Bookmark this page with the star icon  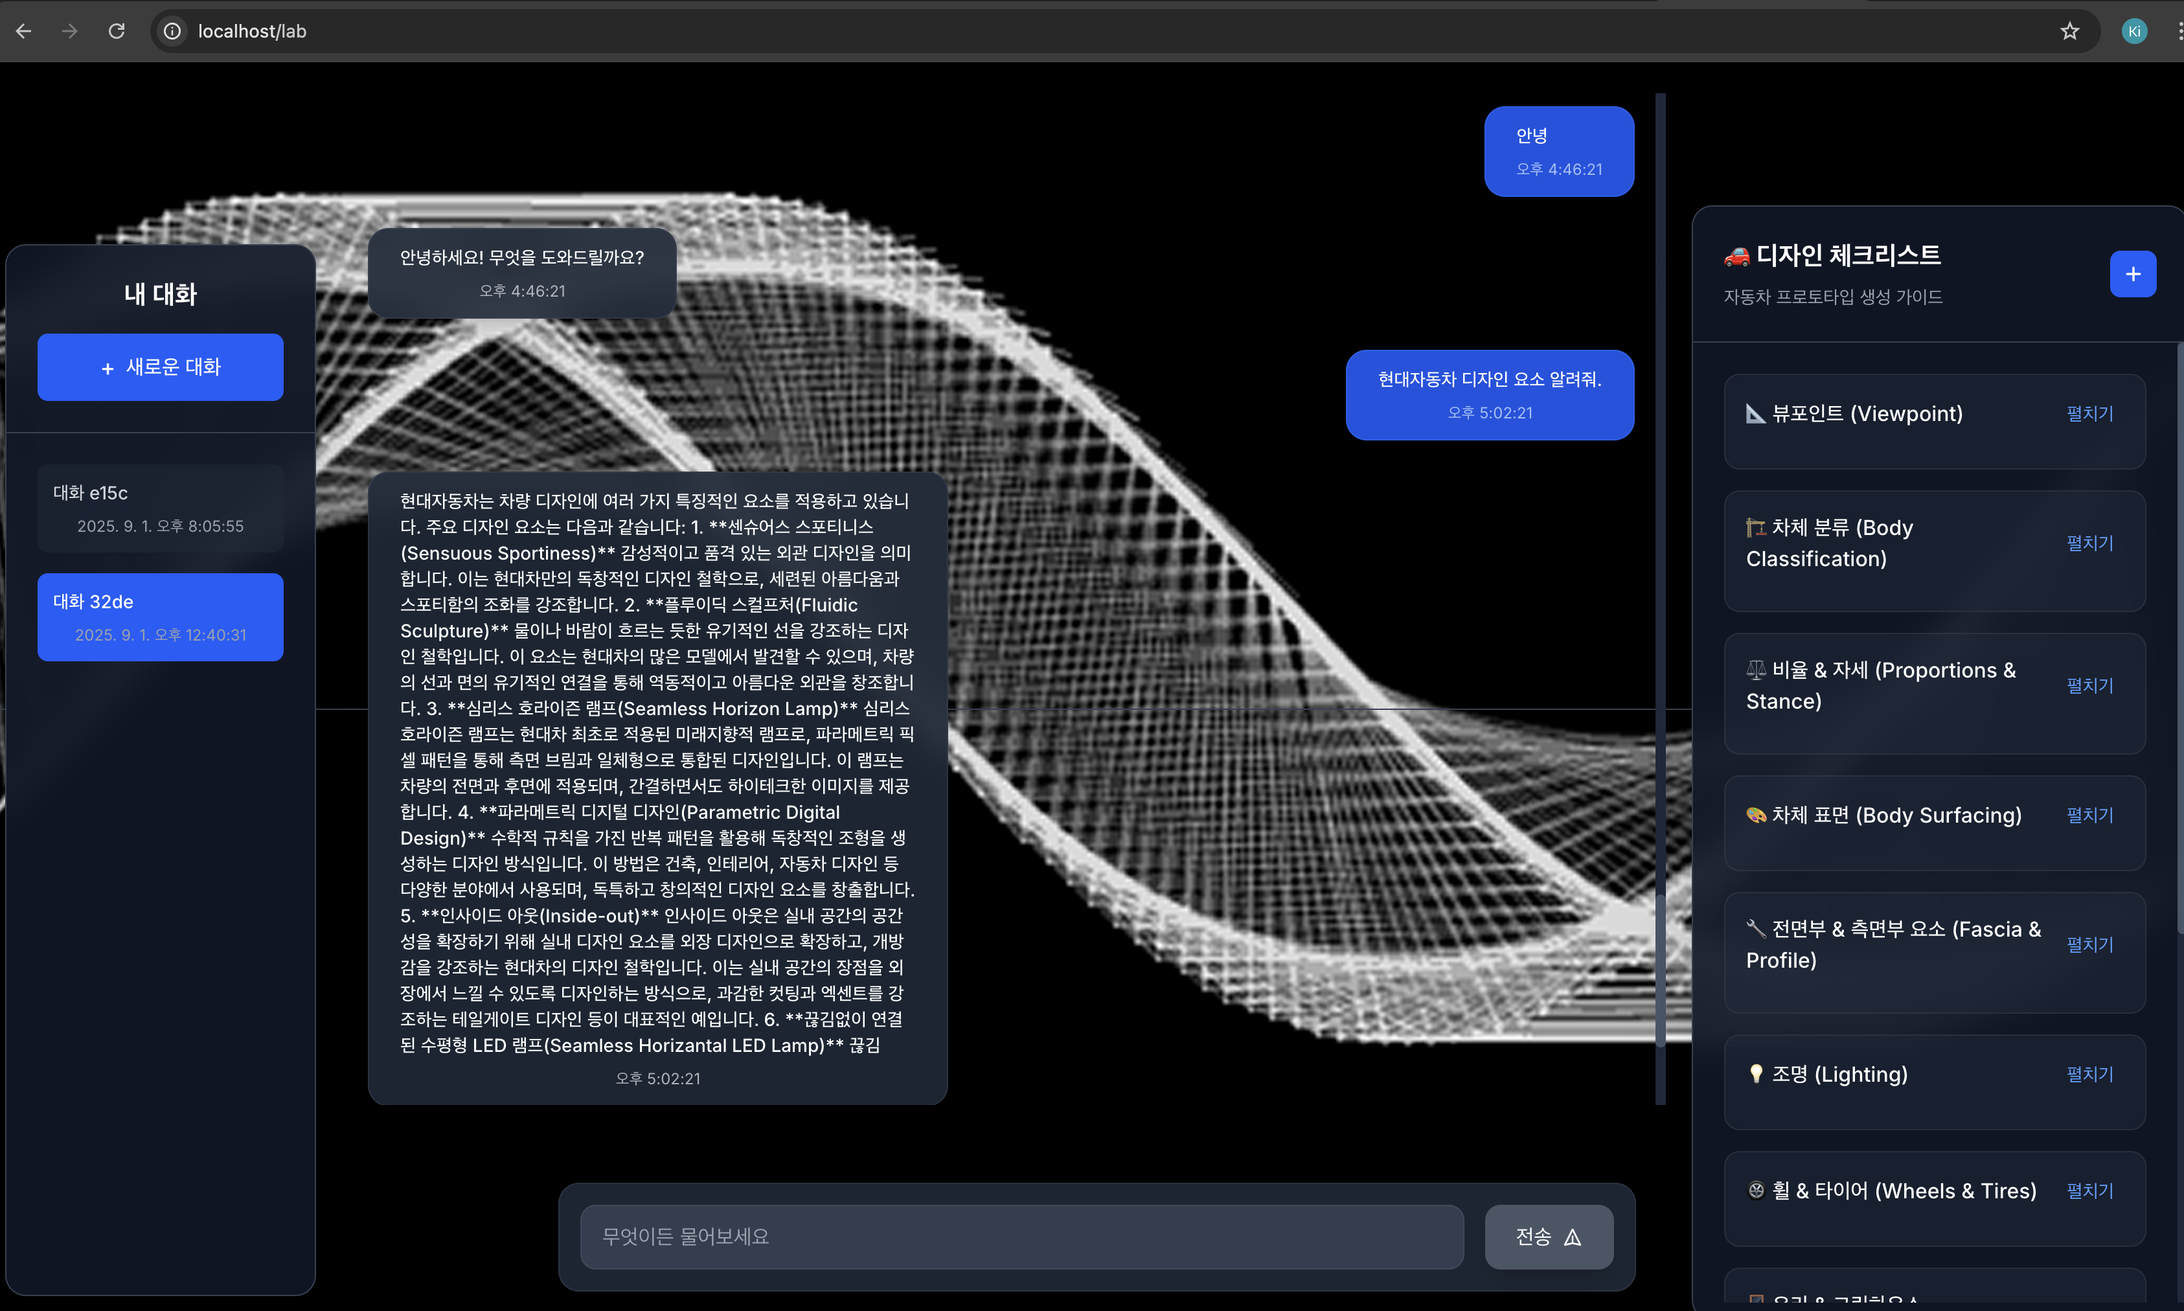[x=2069, y=32]
